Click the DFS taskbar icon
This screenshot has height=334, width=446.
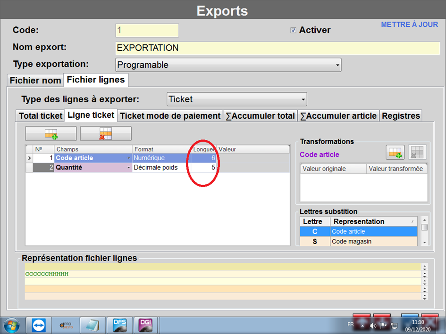[120, 325]
